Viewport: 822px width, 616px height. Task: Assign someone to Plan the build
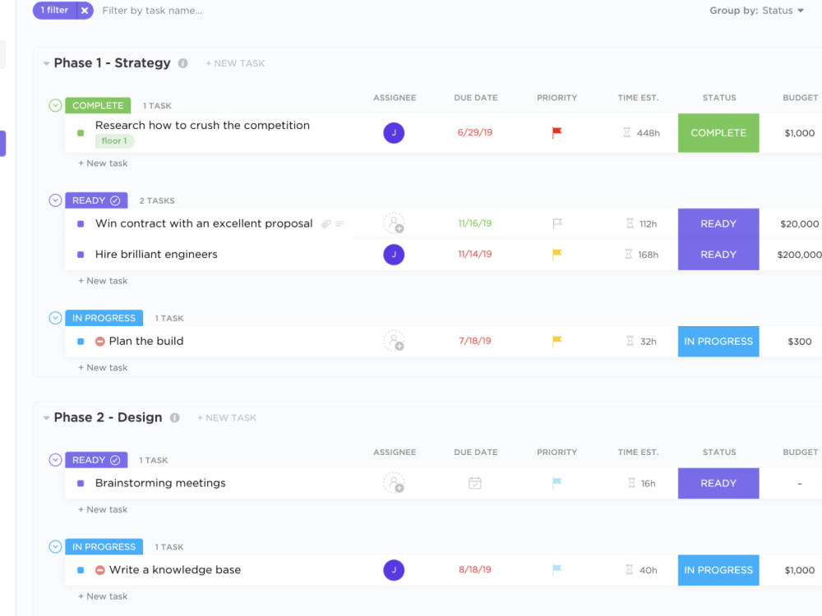[394, 341]
